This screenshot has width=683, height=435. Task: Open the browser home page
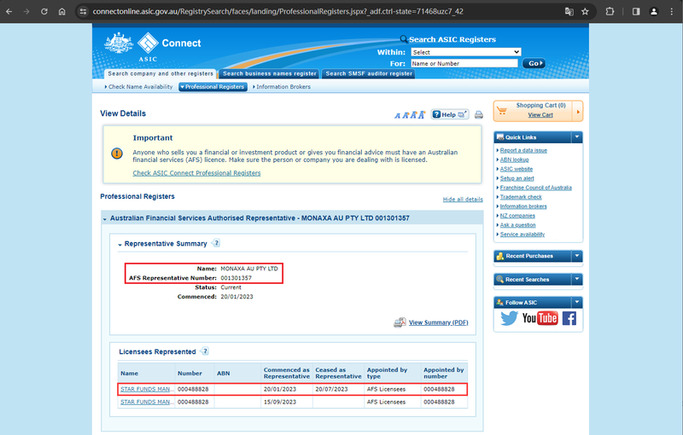(61, 12)
